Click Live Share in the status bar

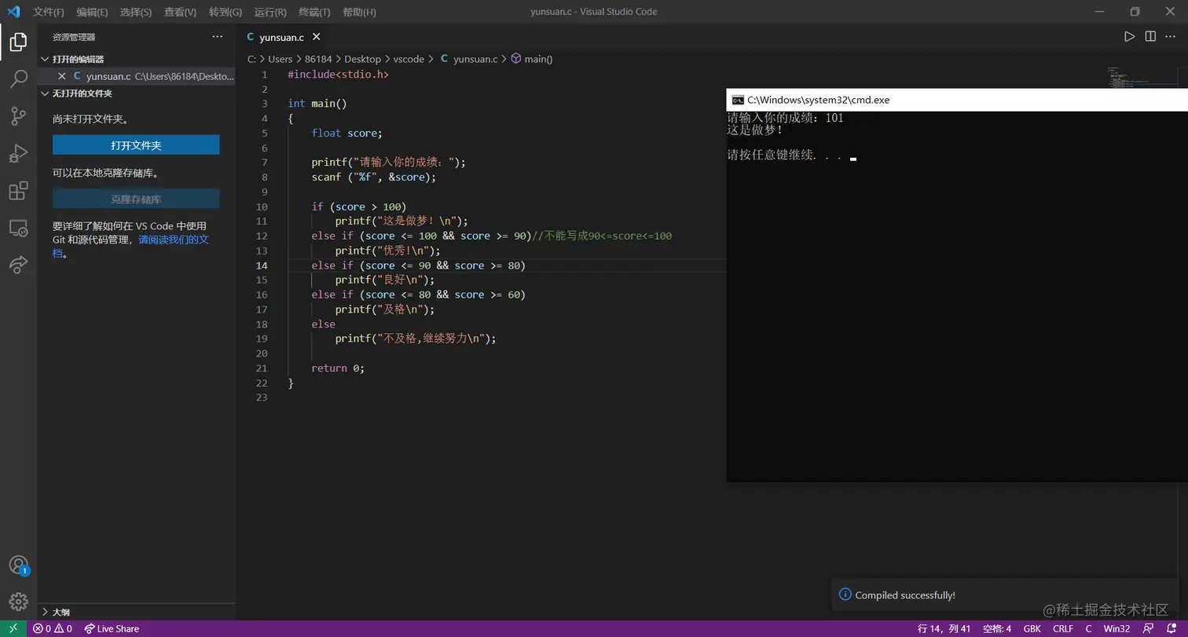click(x=112, y=628)
